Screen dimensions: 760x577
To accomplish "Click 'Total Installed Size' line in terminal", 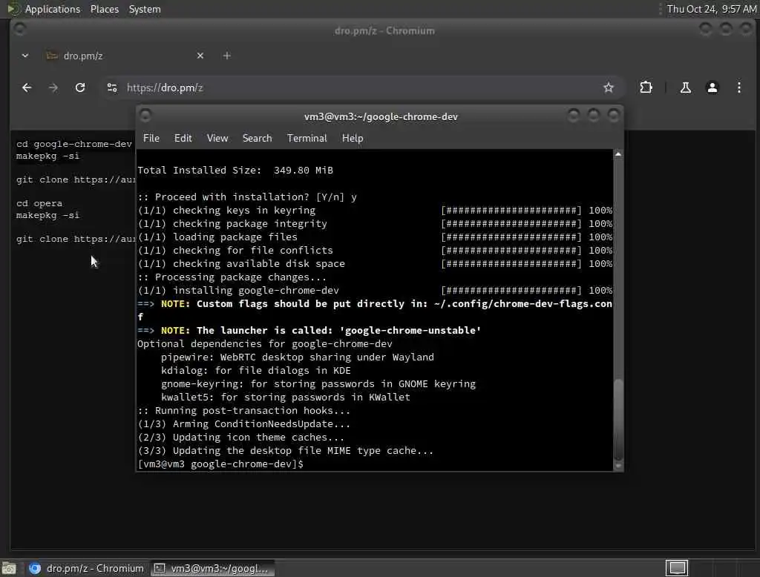I will pyautogui.click(x=235, y=171).
